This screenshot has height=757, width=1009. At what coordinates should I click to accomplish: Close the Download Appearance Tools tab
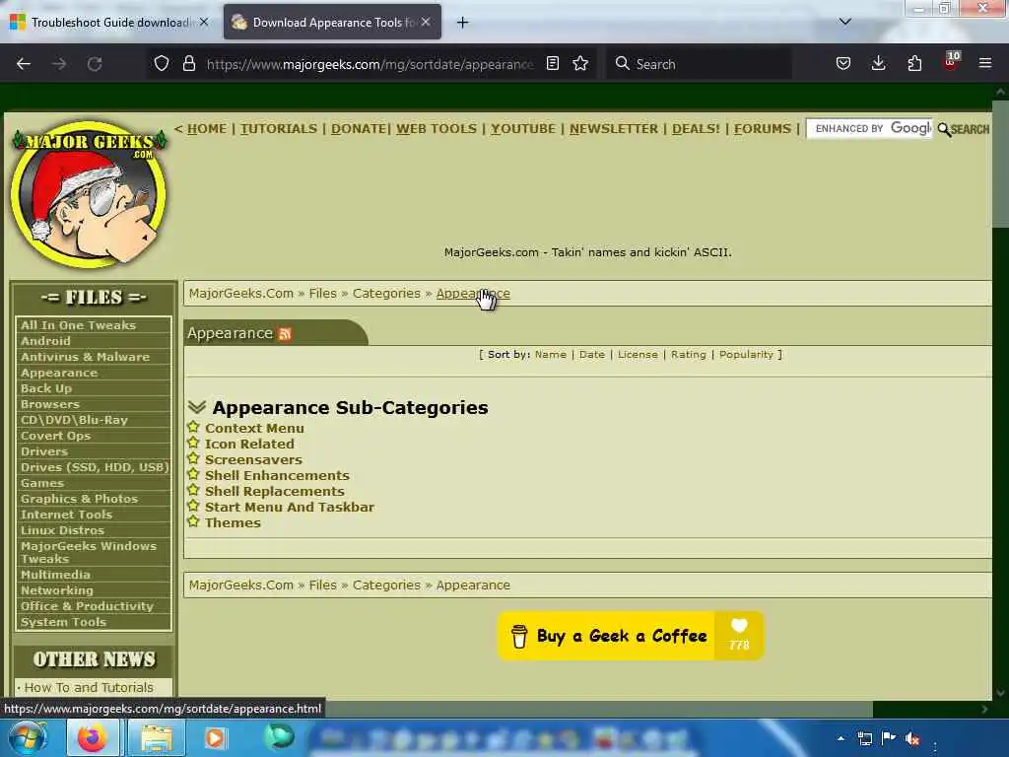click(x=426, y=22)
